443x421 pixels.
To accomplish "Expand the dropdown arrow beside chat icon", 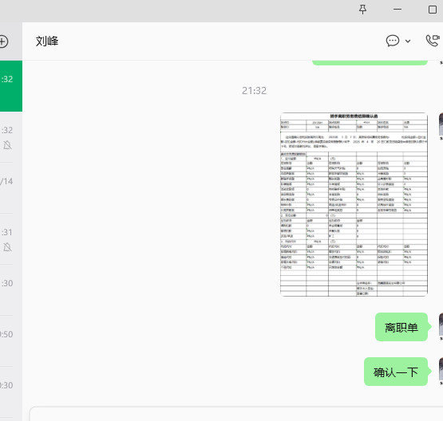I will point(408,41).
